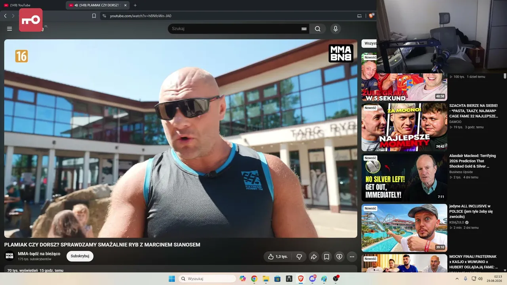Screen dimensions: 507x285
Task: Open Google Chrome from the taskbar
Action: (x=254, y=279)
